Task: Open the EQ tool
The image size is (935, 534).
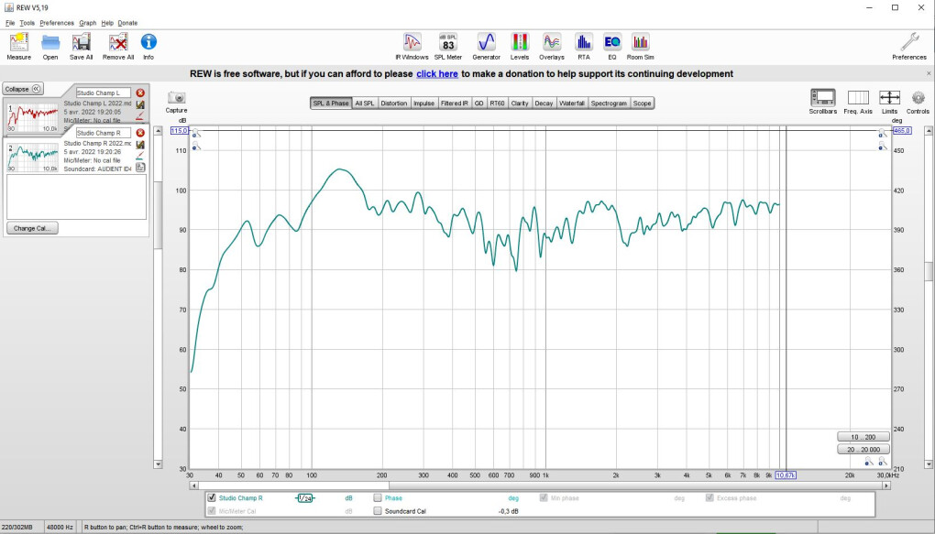Action: coord(612,42)
